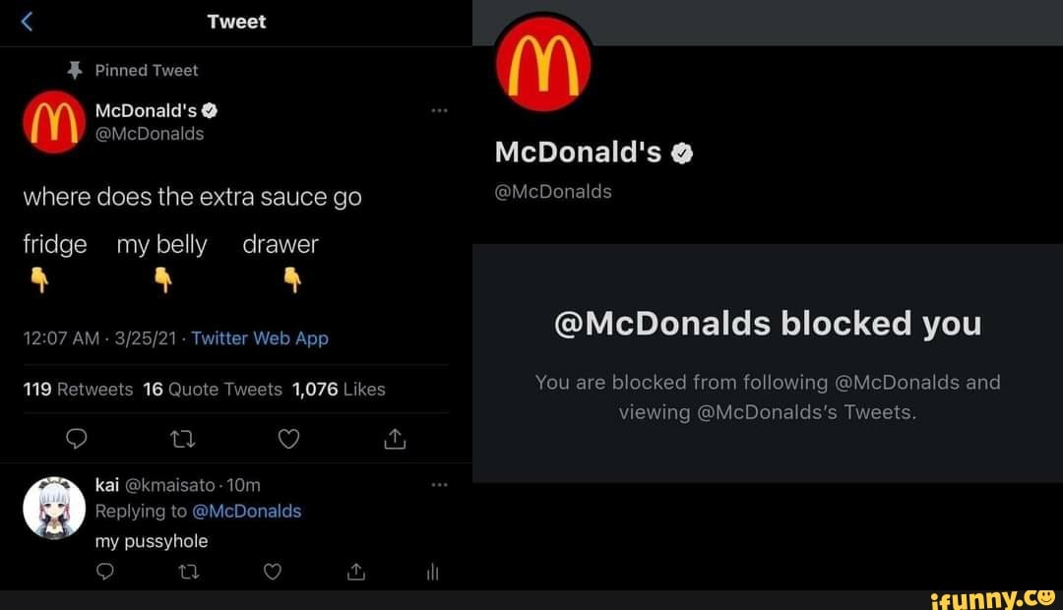This screenshot has width=1063, height=610.
Task: Open the more options menu on McDonald's tweet
Action: click(x=439, y=111)
